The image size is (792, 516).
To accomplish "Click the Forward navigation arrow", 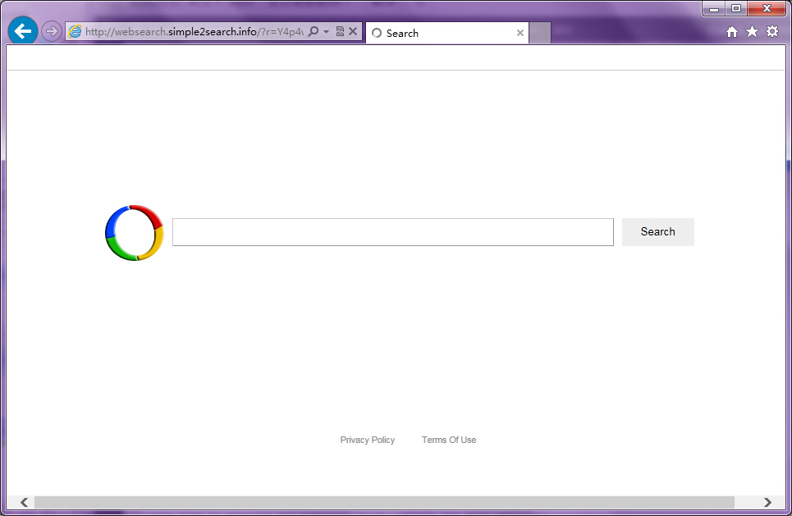I will 51,32.
